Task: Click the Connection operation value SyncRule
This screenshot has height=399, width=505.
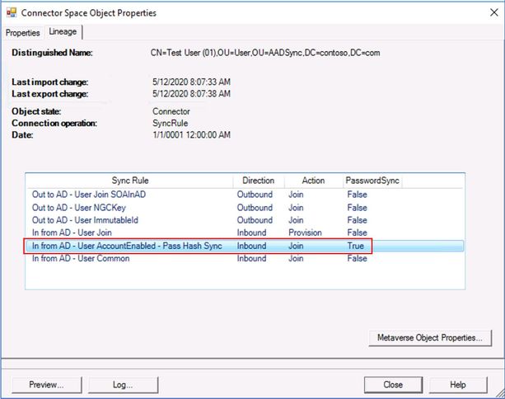Action: tap(170, 123)
